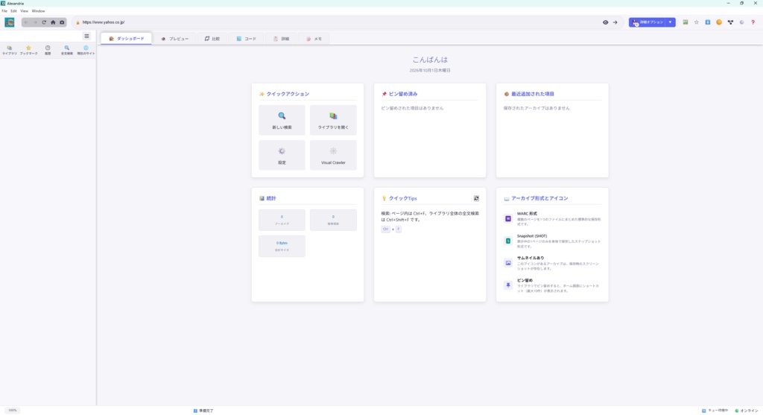The width and height of the screenshot is (763, 415).
Task: Navigate with the go arrow in address bar
Action: coord(615,22)
